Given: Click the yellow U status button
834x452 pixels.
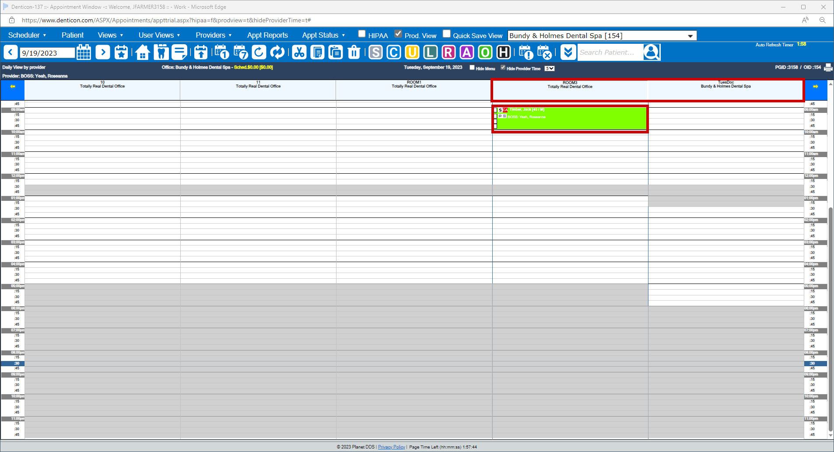Looking at the screenshot, I should (412, 53).
